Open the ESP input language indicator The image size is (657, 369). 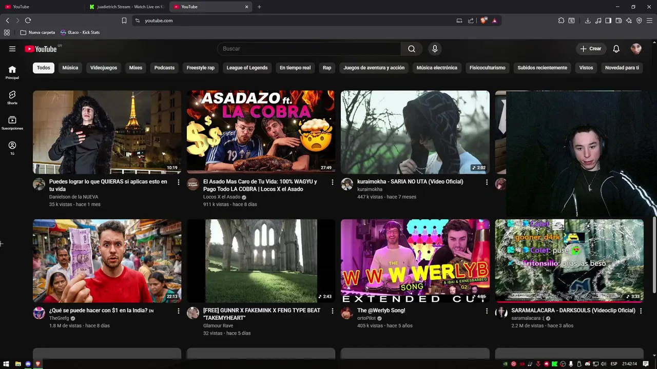(614, 364)
